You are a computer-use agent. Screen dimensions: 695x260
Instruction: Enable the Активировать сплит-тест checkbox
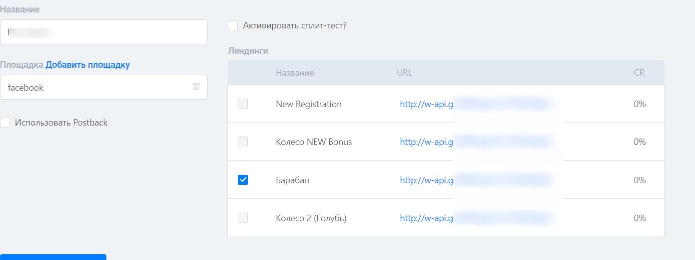click(233, 25)
